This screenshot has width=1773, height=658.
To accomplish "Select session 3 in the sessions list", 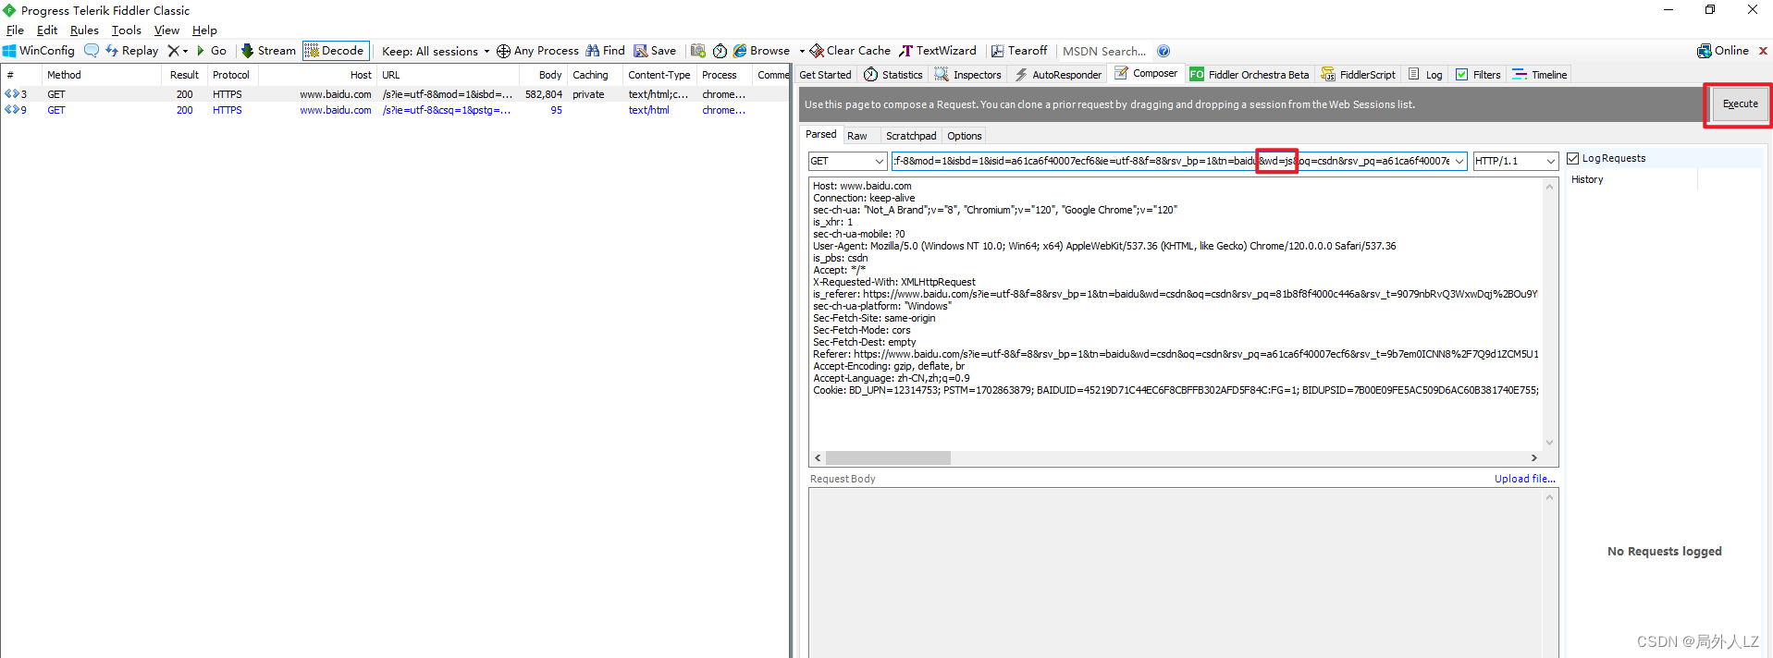I will [395, 94].
